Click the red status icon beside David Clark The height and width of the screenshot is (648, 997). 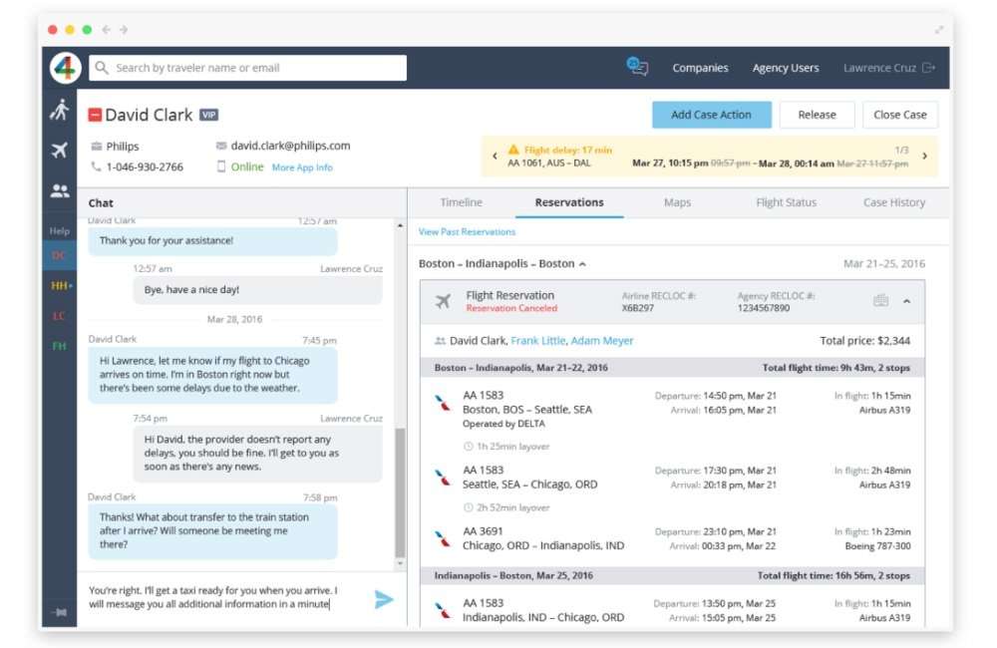tap(95, 115)
